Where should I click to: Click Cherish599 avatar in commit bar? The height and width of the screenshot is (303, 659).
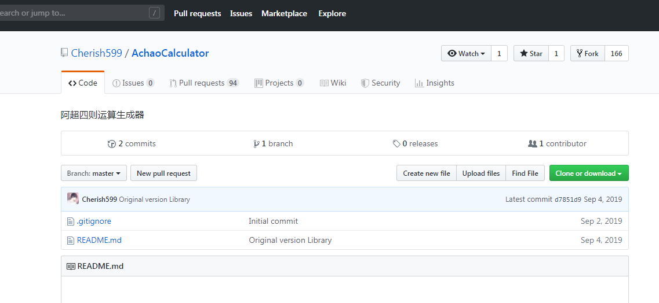pos(73,199)
